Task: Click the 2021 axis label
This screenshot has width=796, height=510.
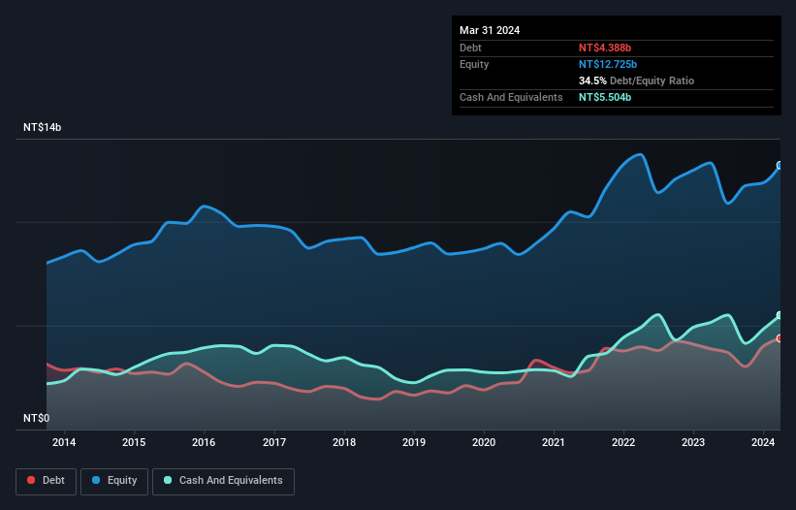Action: coord(554,442)
